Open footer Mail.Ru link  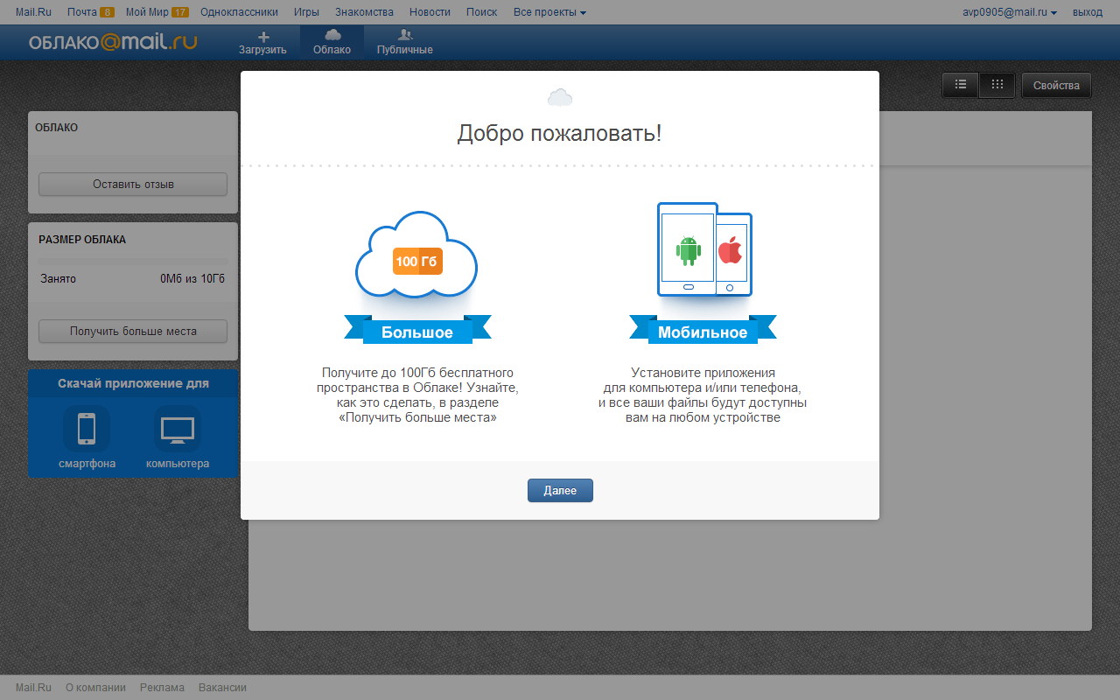(x=34, y=688)
